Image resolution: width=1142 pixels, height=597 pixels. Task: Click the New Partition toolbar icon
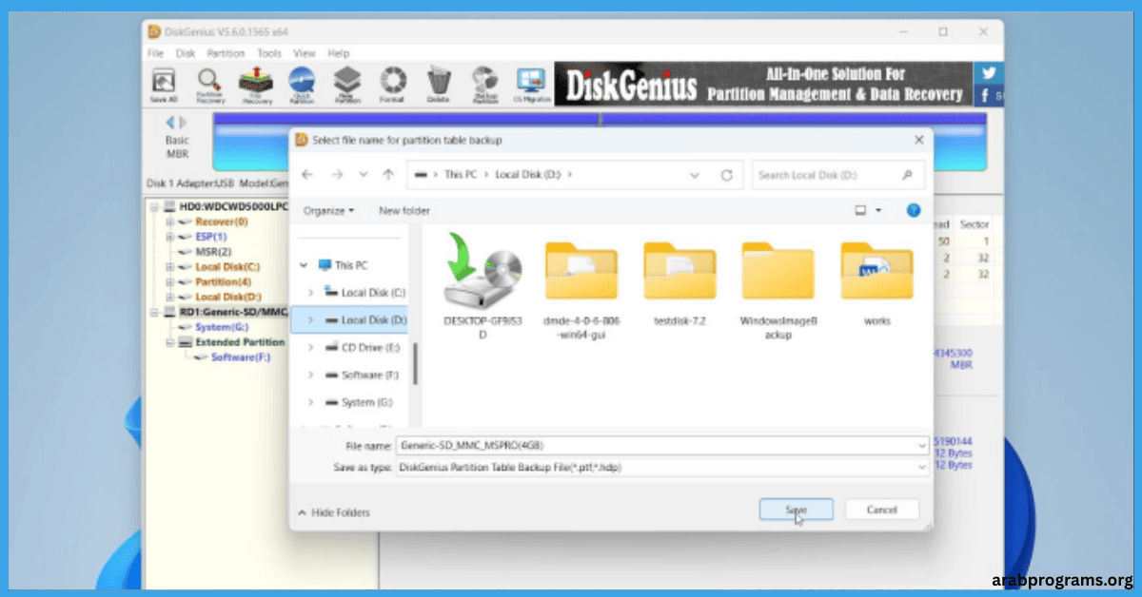tap(347, 85)
